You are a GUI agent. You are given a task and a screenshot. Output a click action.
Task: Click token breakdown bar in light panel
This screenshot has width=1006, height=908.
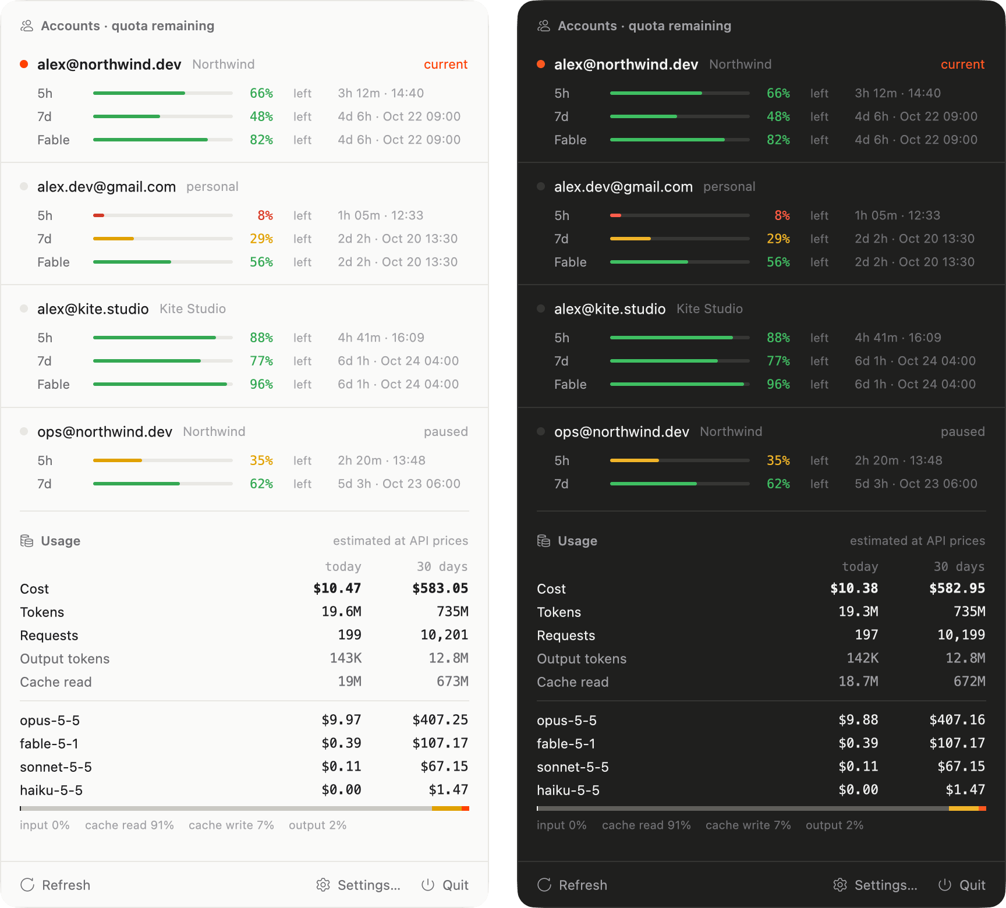(245, 808)
